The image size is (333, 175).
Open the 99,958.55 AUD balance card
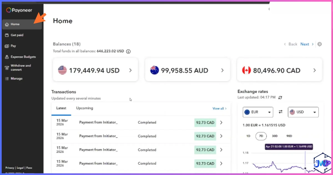click(x=187, y=70)
